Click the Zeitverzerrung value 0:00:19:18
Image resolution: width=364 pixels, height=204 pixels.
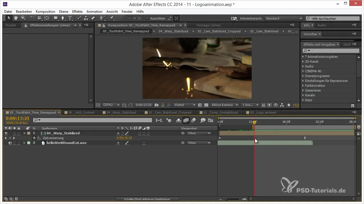coord(124,138)
